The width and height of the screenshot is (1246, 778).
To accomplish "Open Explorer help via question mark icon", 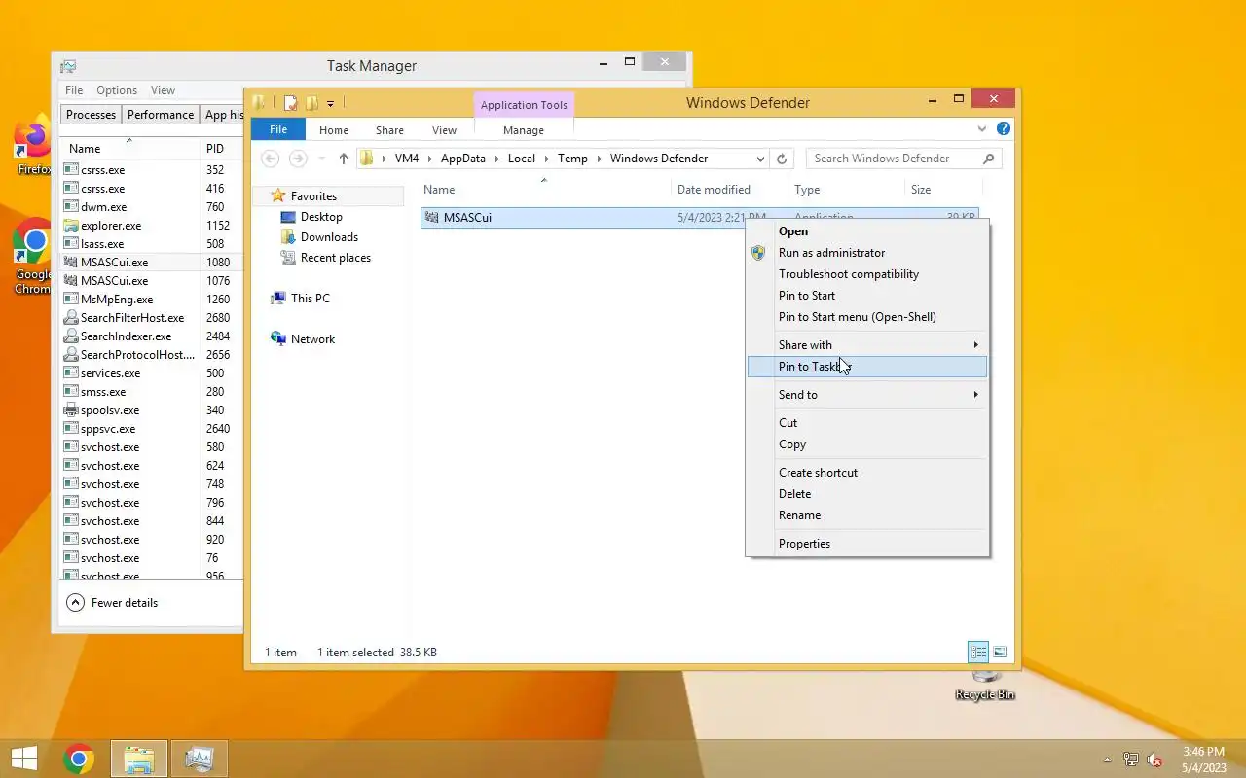I will point(1004,128).
